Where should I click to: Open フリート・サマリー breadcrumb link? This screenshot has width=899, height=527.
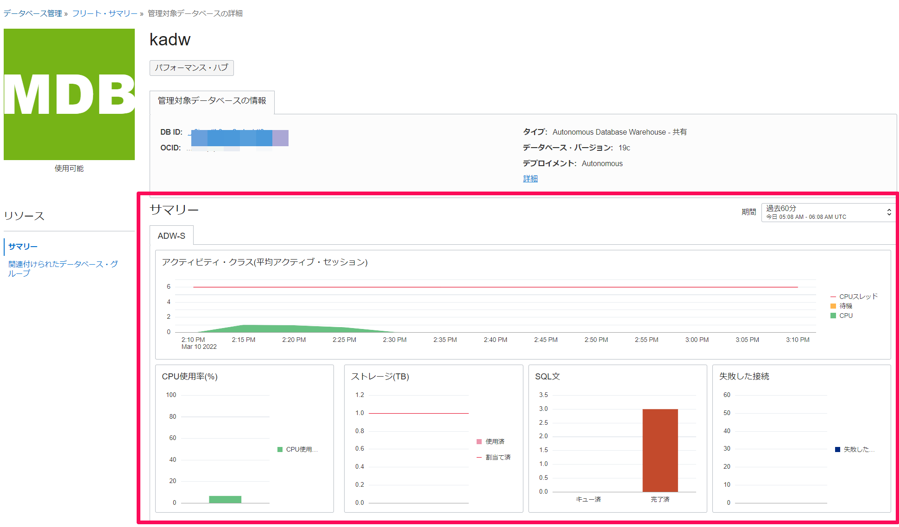tap(105, 13)
